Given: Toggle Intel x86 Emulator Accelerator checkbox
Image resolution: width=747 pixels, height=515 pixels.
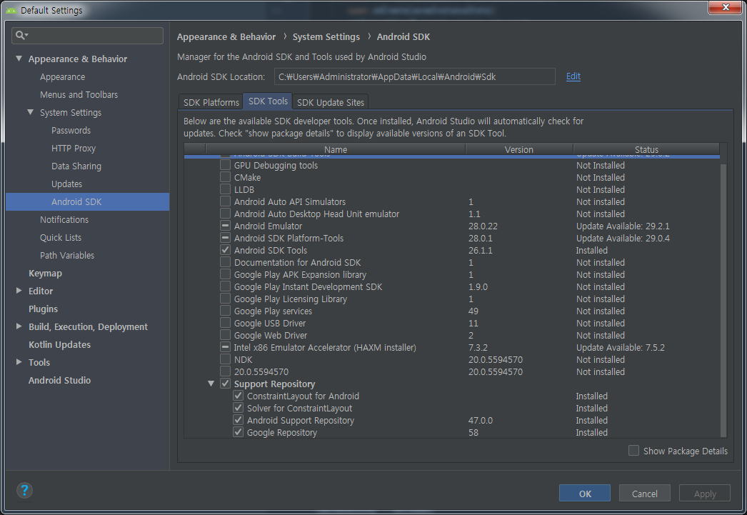Looking at the screenshot, I should coord(226,347).
